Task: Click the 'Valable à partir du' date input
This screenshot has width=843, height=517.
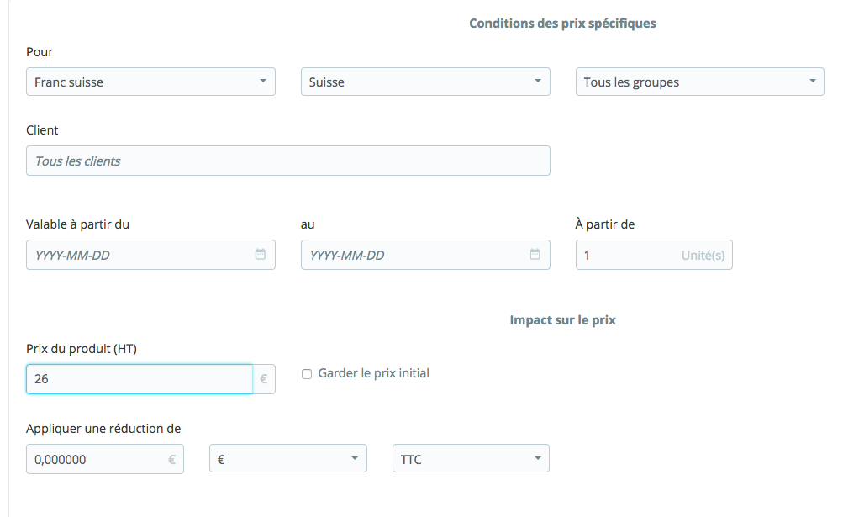Action: [139, 255]
